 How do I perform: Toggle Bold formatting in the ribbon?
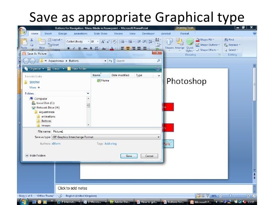pyautogui.click(x=68, y=48)
